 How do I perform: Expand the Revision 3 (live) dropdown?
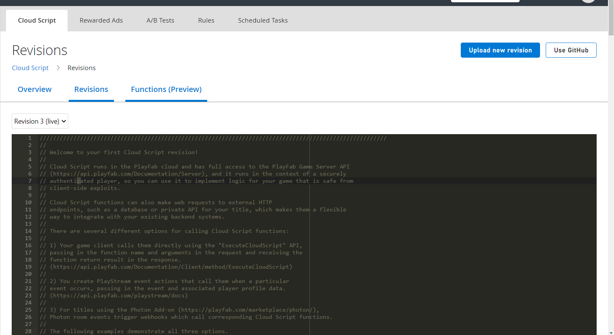pyautogui.click(x=40, y=121)
